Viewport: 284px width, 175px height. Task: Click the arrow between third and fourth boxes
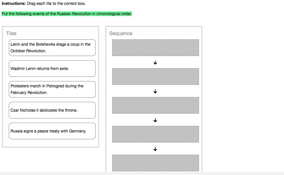click(x=155, y=120)
